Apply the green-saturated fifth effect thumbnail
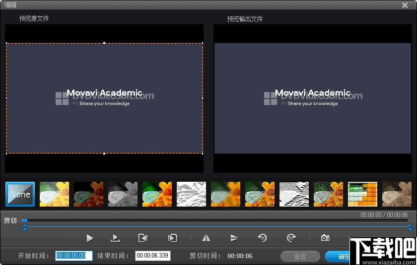Viewport: 417px width, 265px height. (157, 194)
